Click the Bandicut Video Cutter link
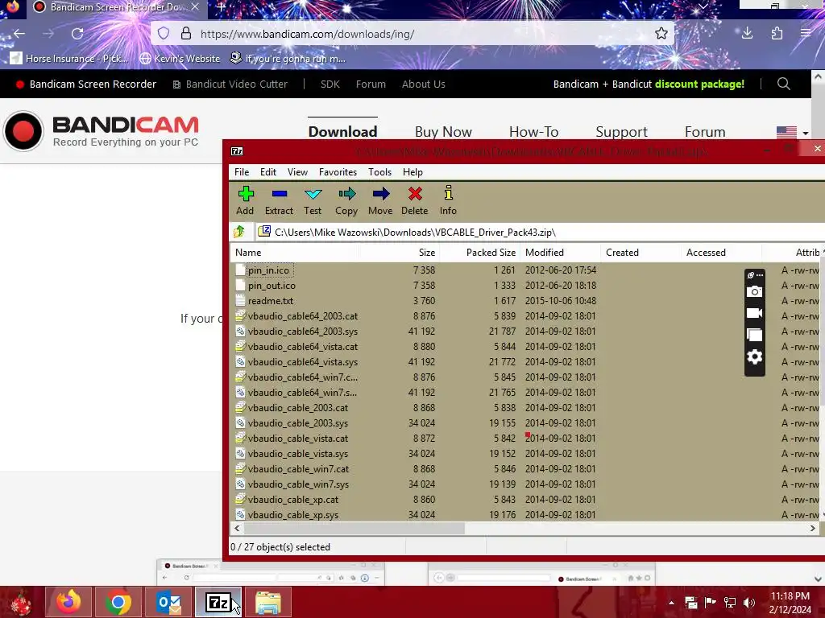 point(230,84)
